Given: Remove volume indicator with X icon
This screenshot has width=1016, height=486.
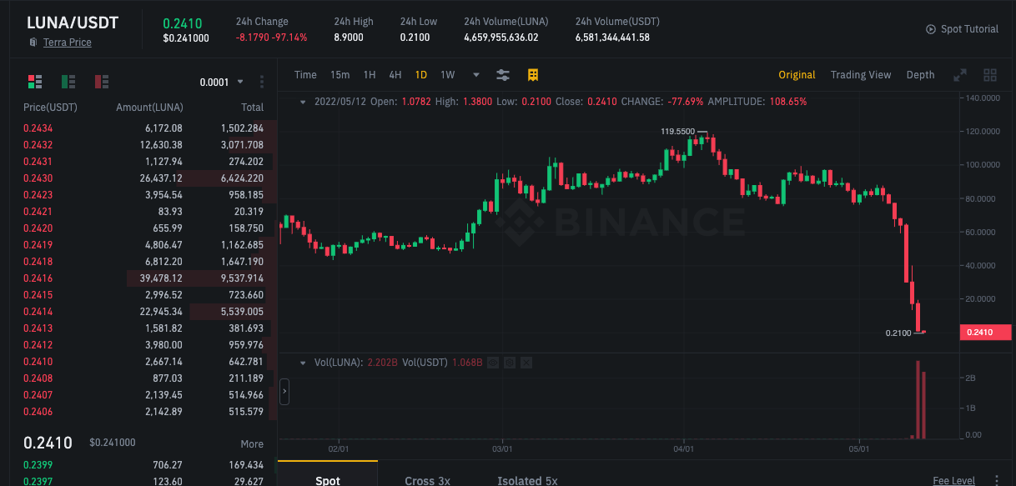Looking at the screenshot, I should (x=526, y=363).
